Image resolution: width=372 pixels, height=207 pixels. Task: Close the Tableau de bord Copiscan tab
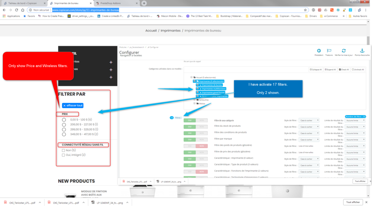coord(45,3)
